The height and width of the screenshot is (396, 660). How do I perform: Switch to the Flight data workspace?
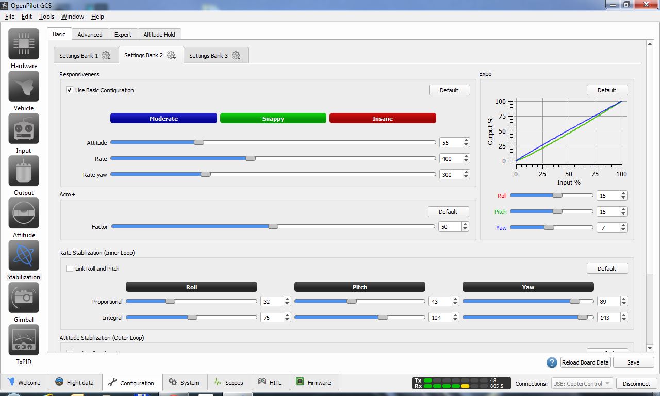tap(75, 383)
